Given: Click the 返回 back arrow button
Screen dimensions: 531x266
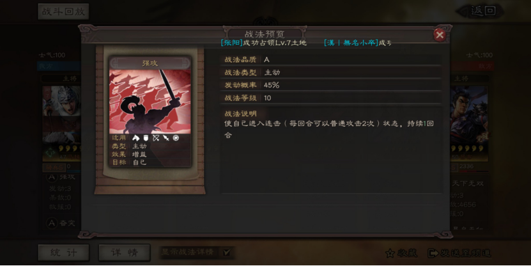Looking at the screenshot, I should point(479,11).
